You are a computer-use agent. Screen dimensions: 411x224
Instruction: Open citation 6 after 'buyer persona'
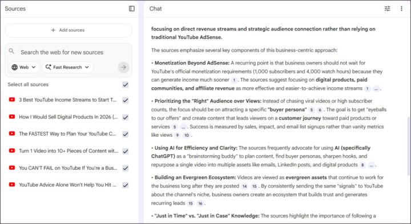(x=320, y=110)
